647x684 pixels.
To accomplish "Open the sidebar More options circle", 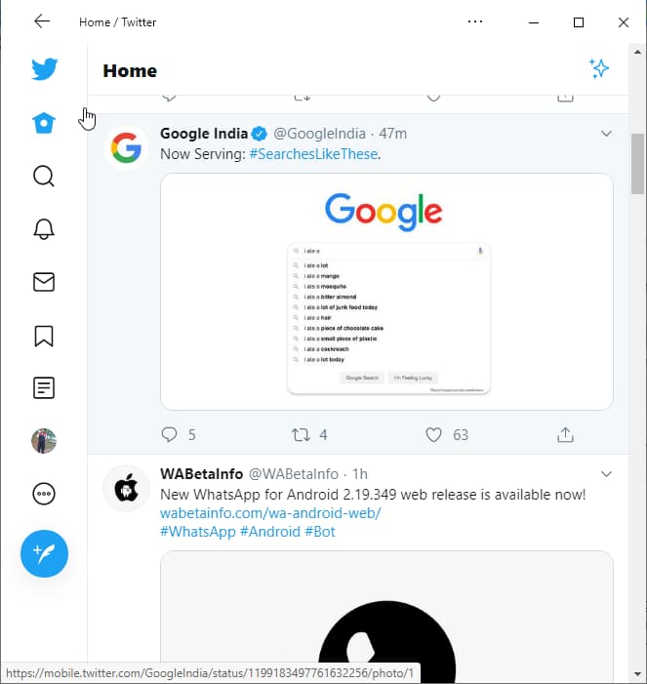I will [x=44, y=494].
